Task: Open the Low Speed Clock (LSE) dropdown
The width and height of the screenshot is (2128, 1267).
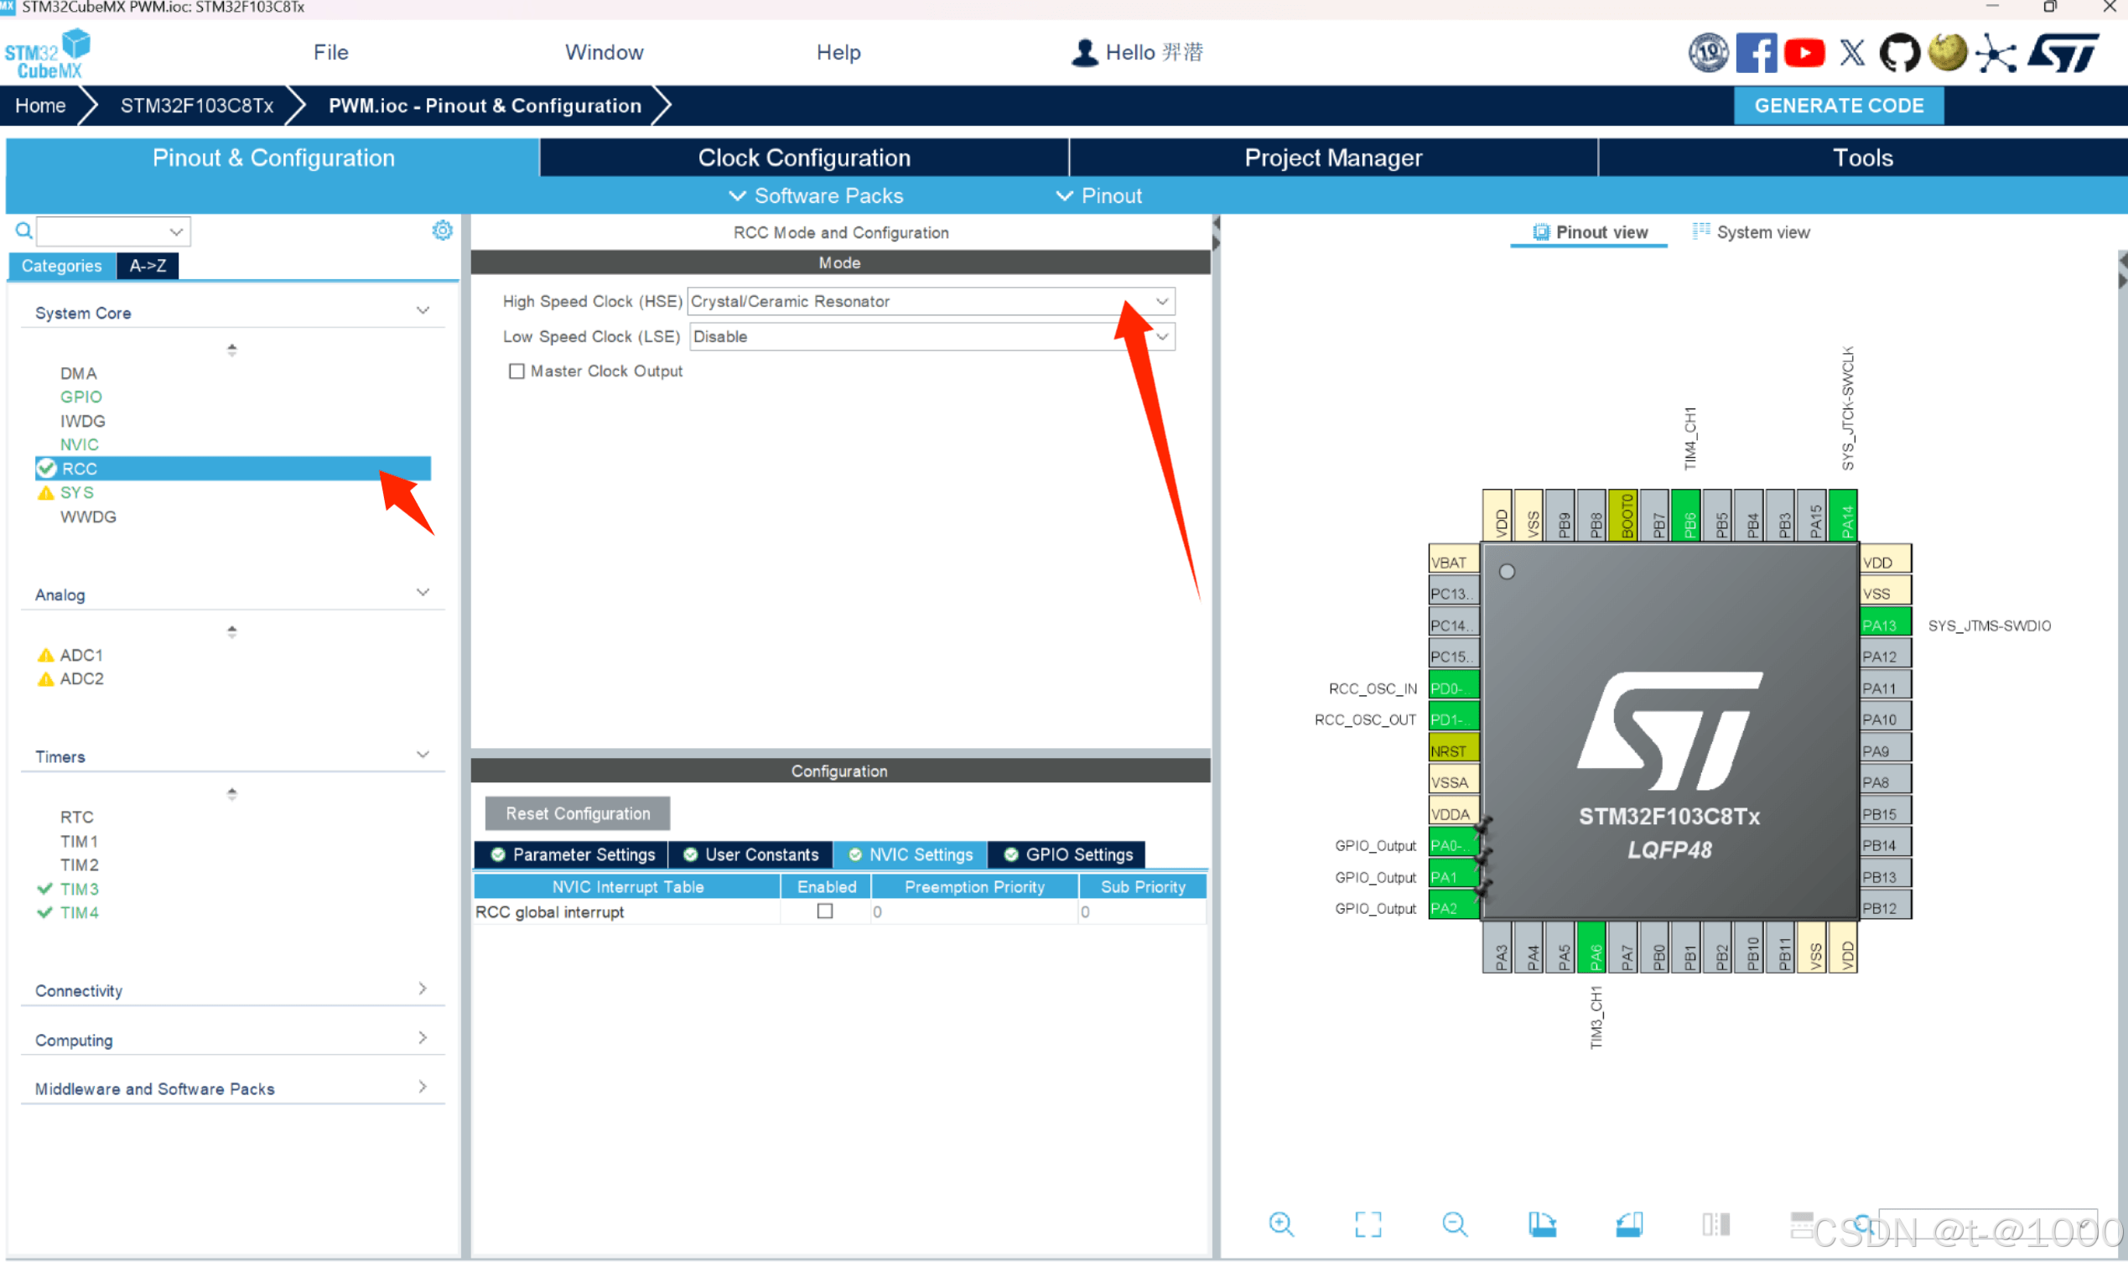Action: (1162, 336)
